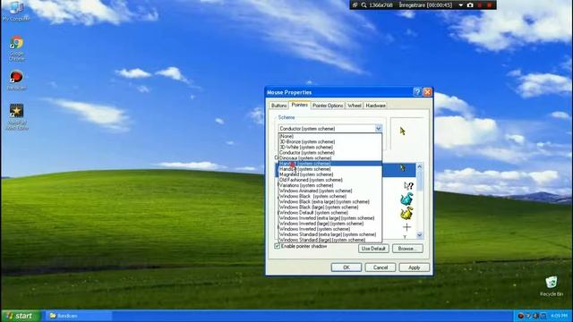573x322 pixels.
Task: Click the Mouse Properties help question-mark button
Action: pos(417,92)
